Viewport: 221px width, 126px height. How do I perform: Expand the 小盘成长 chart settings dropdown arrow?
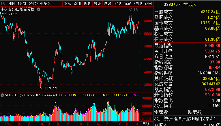pos(39,9)
